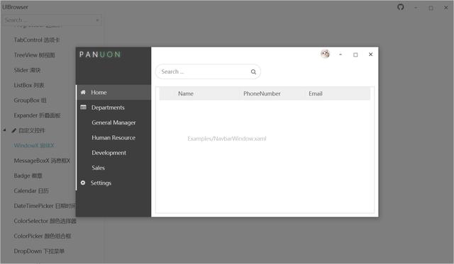Select ColorSelector in UIBrowser tree
The image size is (454, 264).
click(x=45, y=221)
